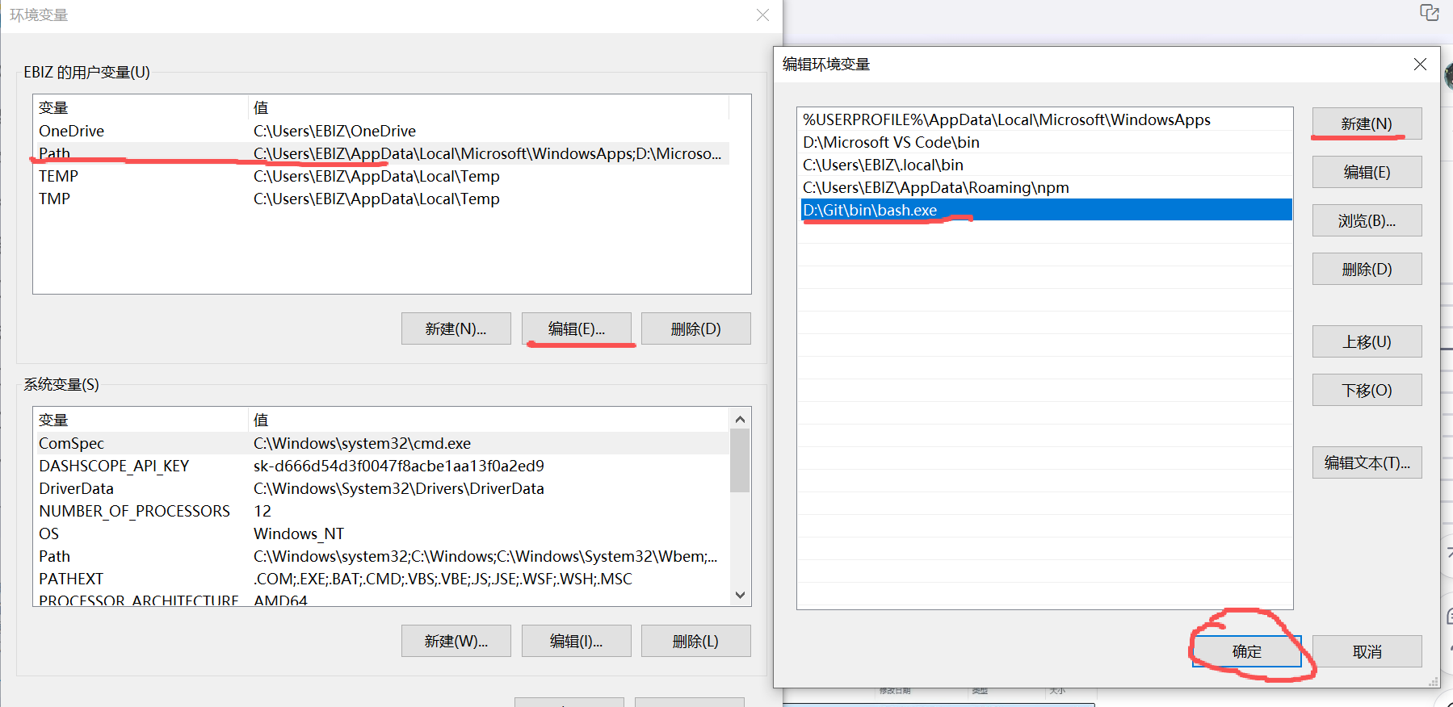The height and width of the screenshot is (707, 1453).
Task: Select the TMP user variable row
Action: [x=382, y=199]
